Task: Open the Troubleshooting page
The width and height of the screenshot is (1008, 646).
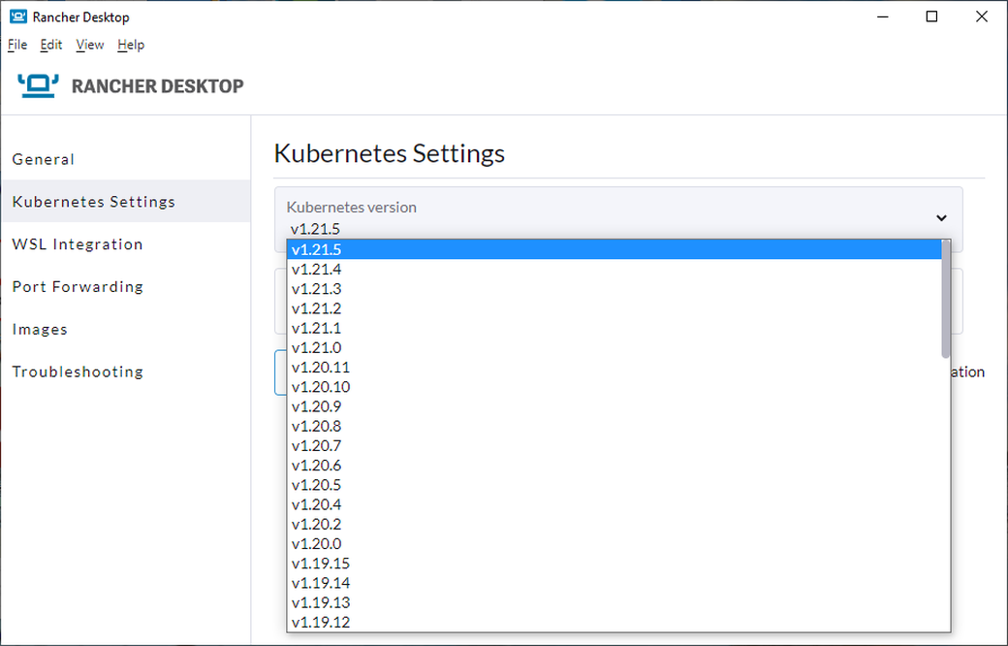Action: 78,371
